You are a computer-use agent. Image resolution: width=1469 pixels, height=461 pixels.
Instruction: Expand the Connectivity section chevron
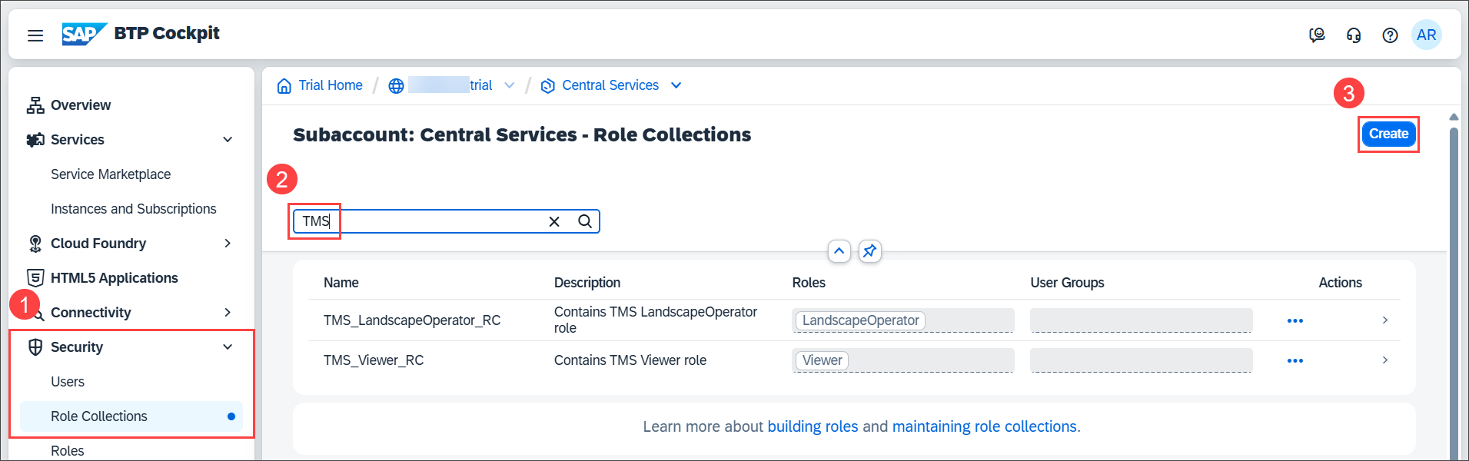(x=228, y=313)
